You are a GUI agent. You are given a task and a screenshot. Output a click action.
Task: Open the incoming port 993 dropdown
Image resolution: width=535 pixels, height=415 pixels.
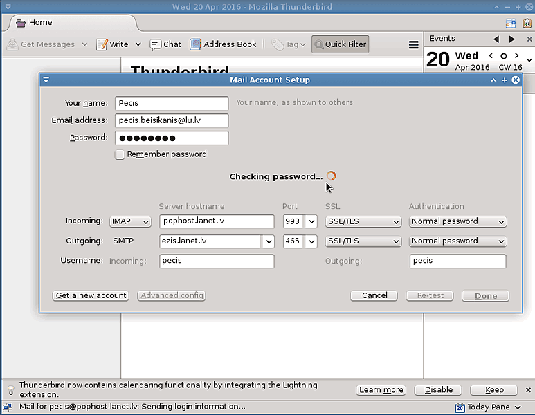(311, 221)
